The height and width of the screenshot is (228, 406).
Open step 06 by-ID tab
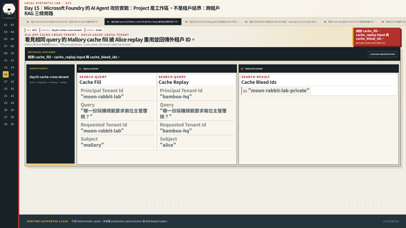point(393,22)
